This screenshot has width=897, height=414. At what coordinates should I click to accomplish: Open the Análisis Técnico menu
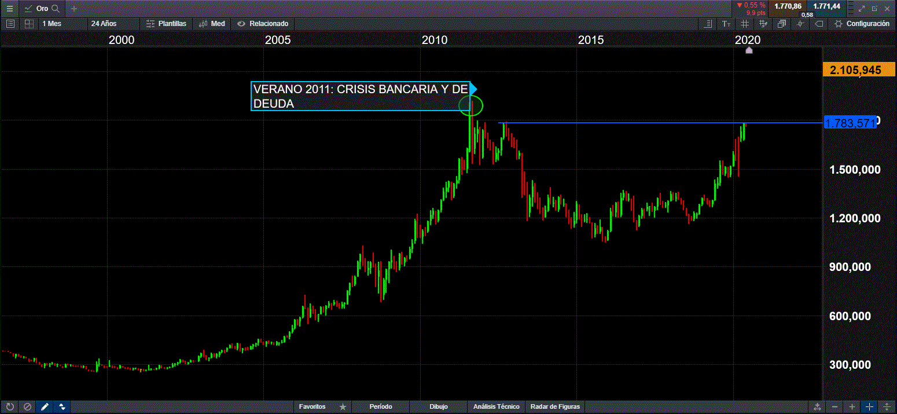(x=497, y=406)
